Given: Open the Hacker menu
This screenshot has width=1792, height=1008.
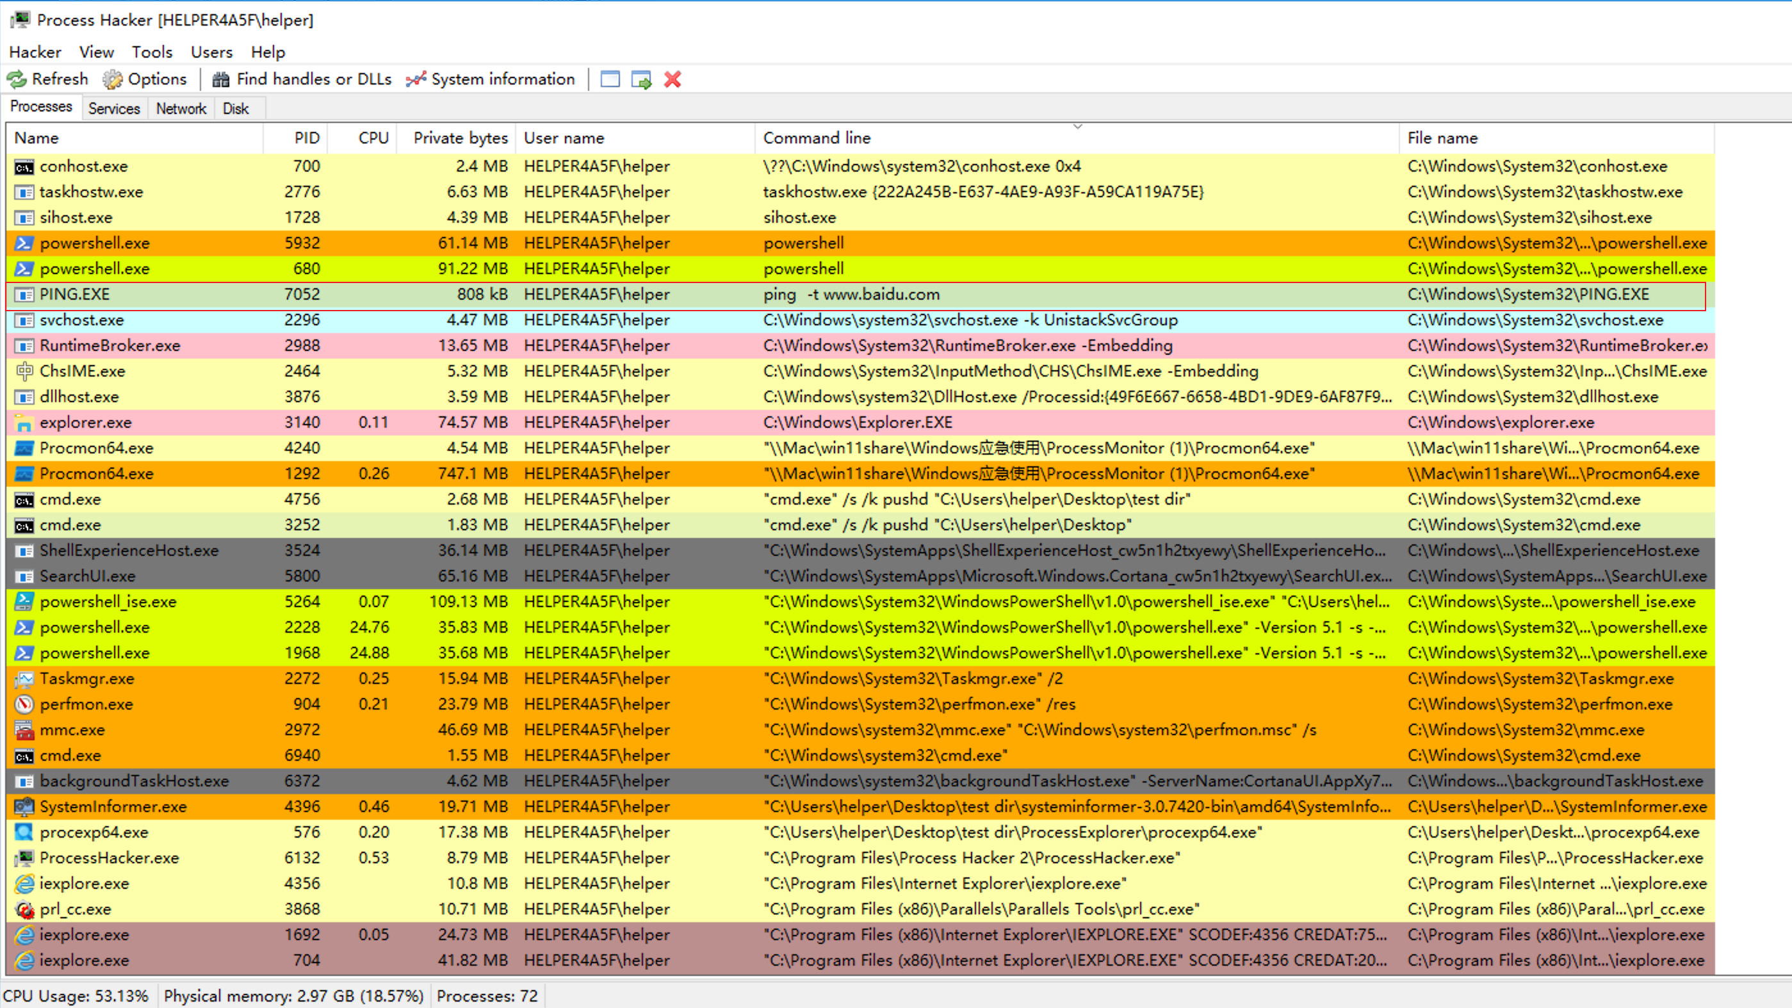Looking at the screenshot, I should pos(35,52).
